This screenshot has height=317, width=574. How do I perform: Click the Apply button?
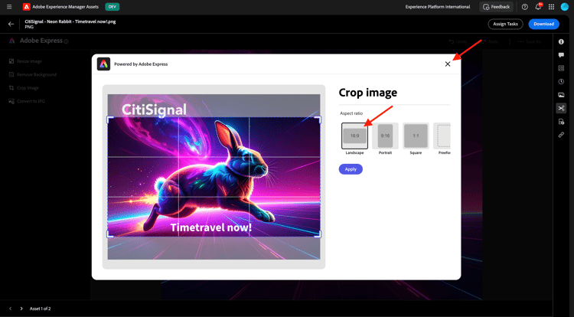click(351, 169)
